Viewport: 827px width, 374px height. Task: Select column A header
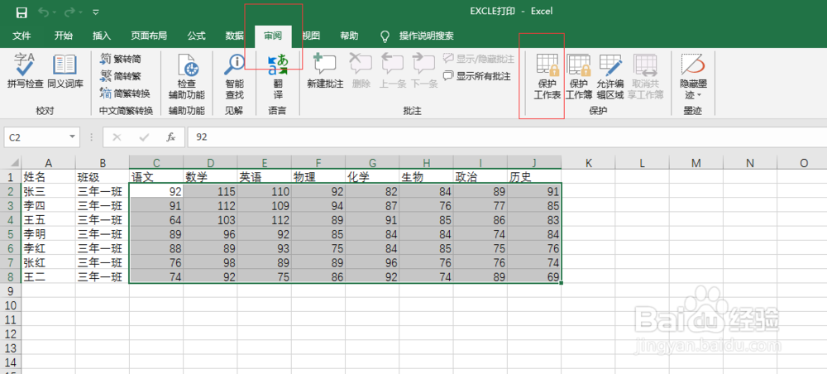tap(49, 163)
